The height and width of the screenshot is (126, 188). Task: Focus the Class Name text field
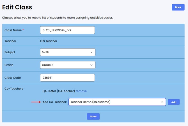pos(67,30)
